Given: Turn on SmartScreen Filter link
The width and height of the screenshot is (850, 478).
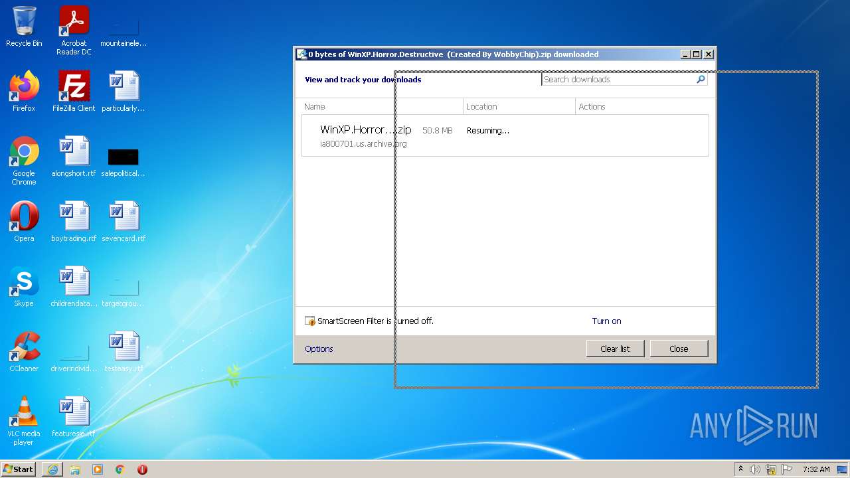Looking at the screenshot, I should pos(606,321).
